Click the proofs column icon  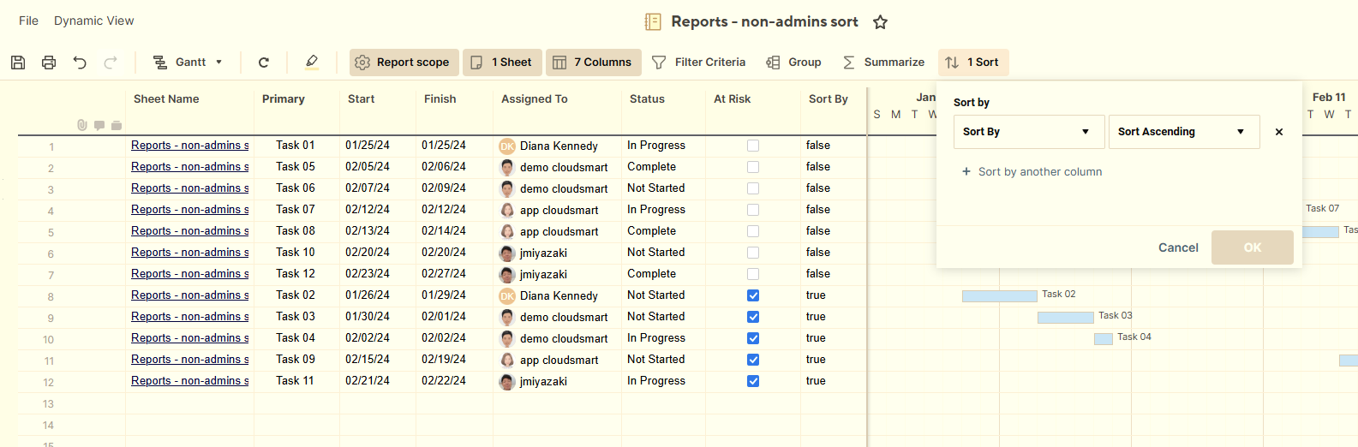(x=116, y=125)
